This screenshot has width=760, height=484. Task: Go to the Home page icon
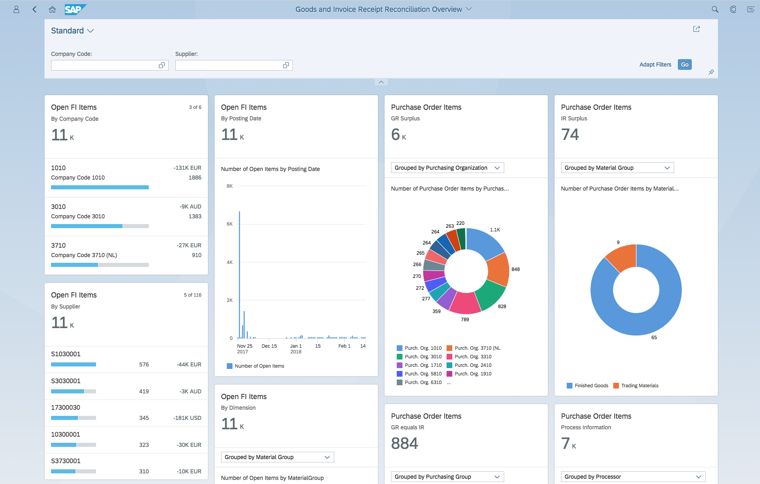pyautogui.click(x=52, y=9)
